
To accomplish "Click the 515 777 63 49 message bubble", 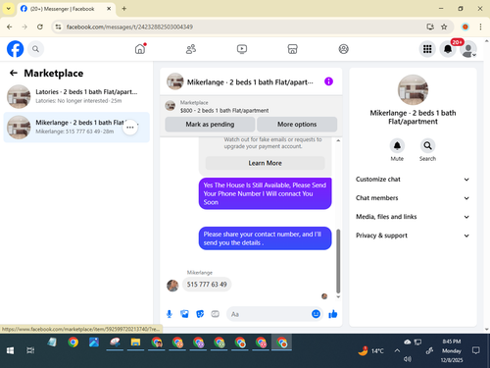I will click(207, 285).
